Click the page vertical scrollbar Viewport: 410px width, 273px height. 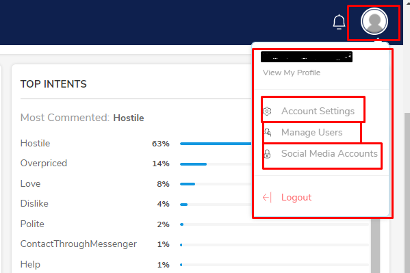pos(407,193)
